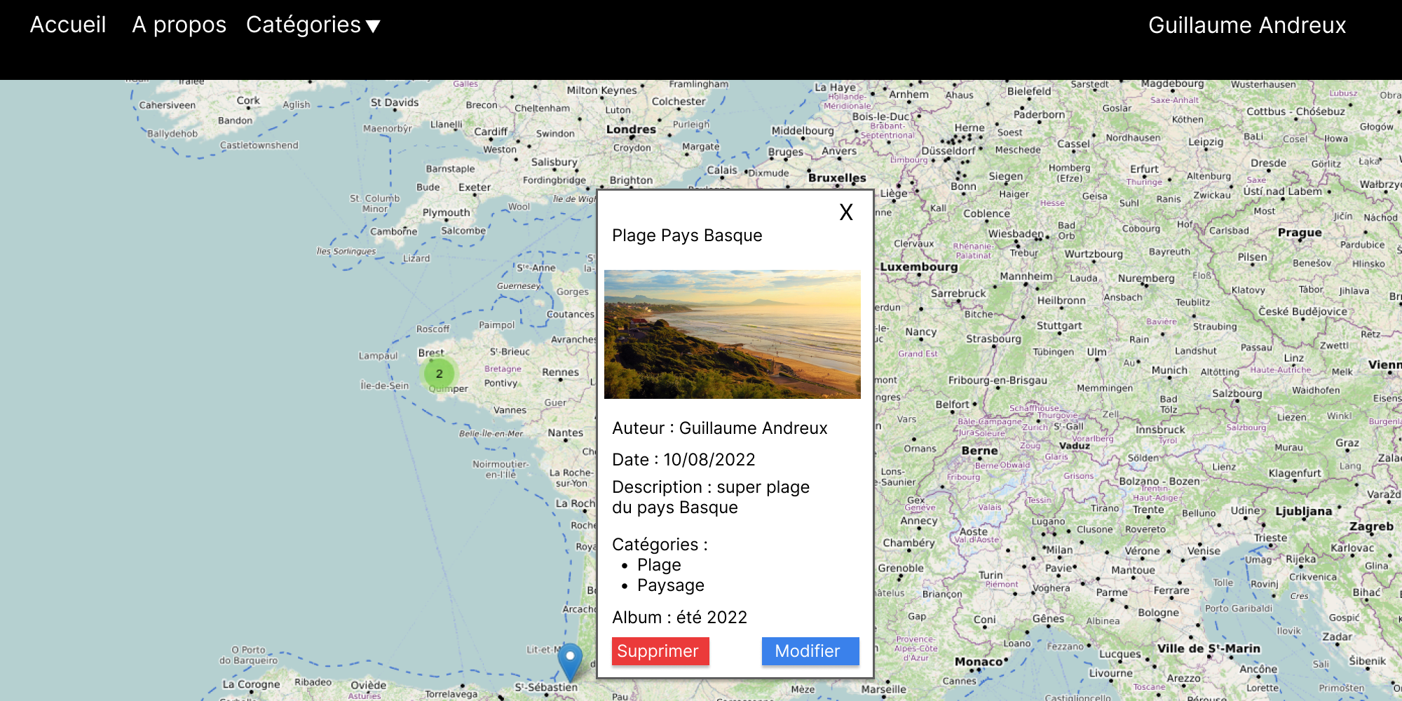Open the Accueil home page
This screenshot has width=1402, height=701.
(68, 25)
